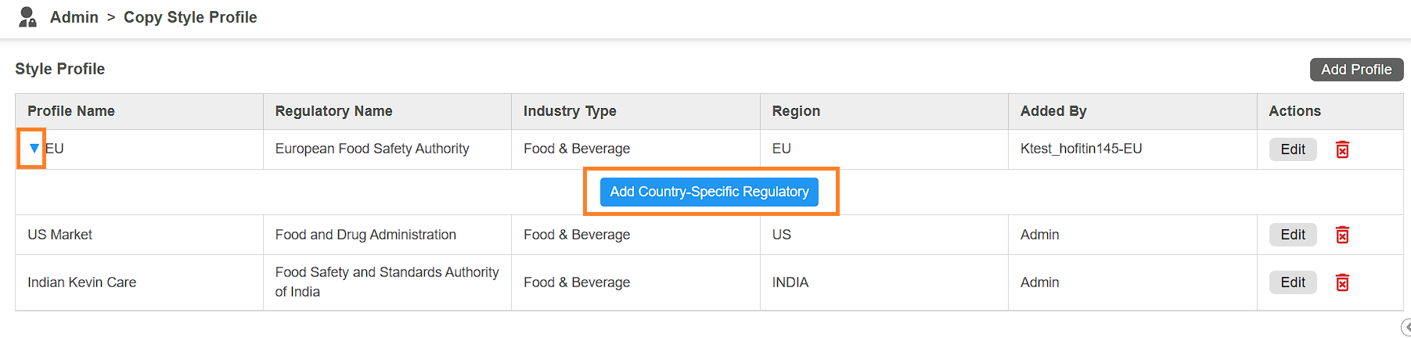Click the side panel collapse arrow icon
The width and height of the screenshot is (1411, 338).
click(x=1406, y=327)
